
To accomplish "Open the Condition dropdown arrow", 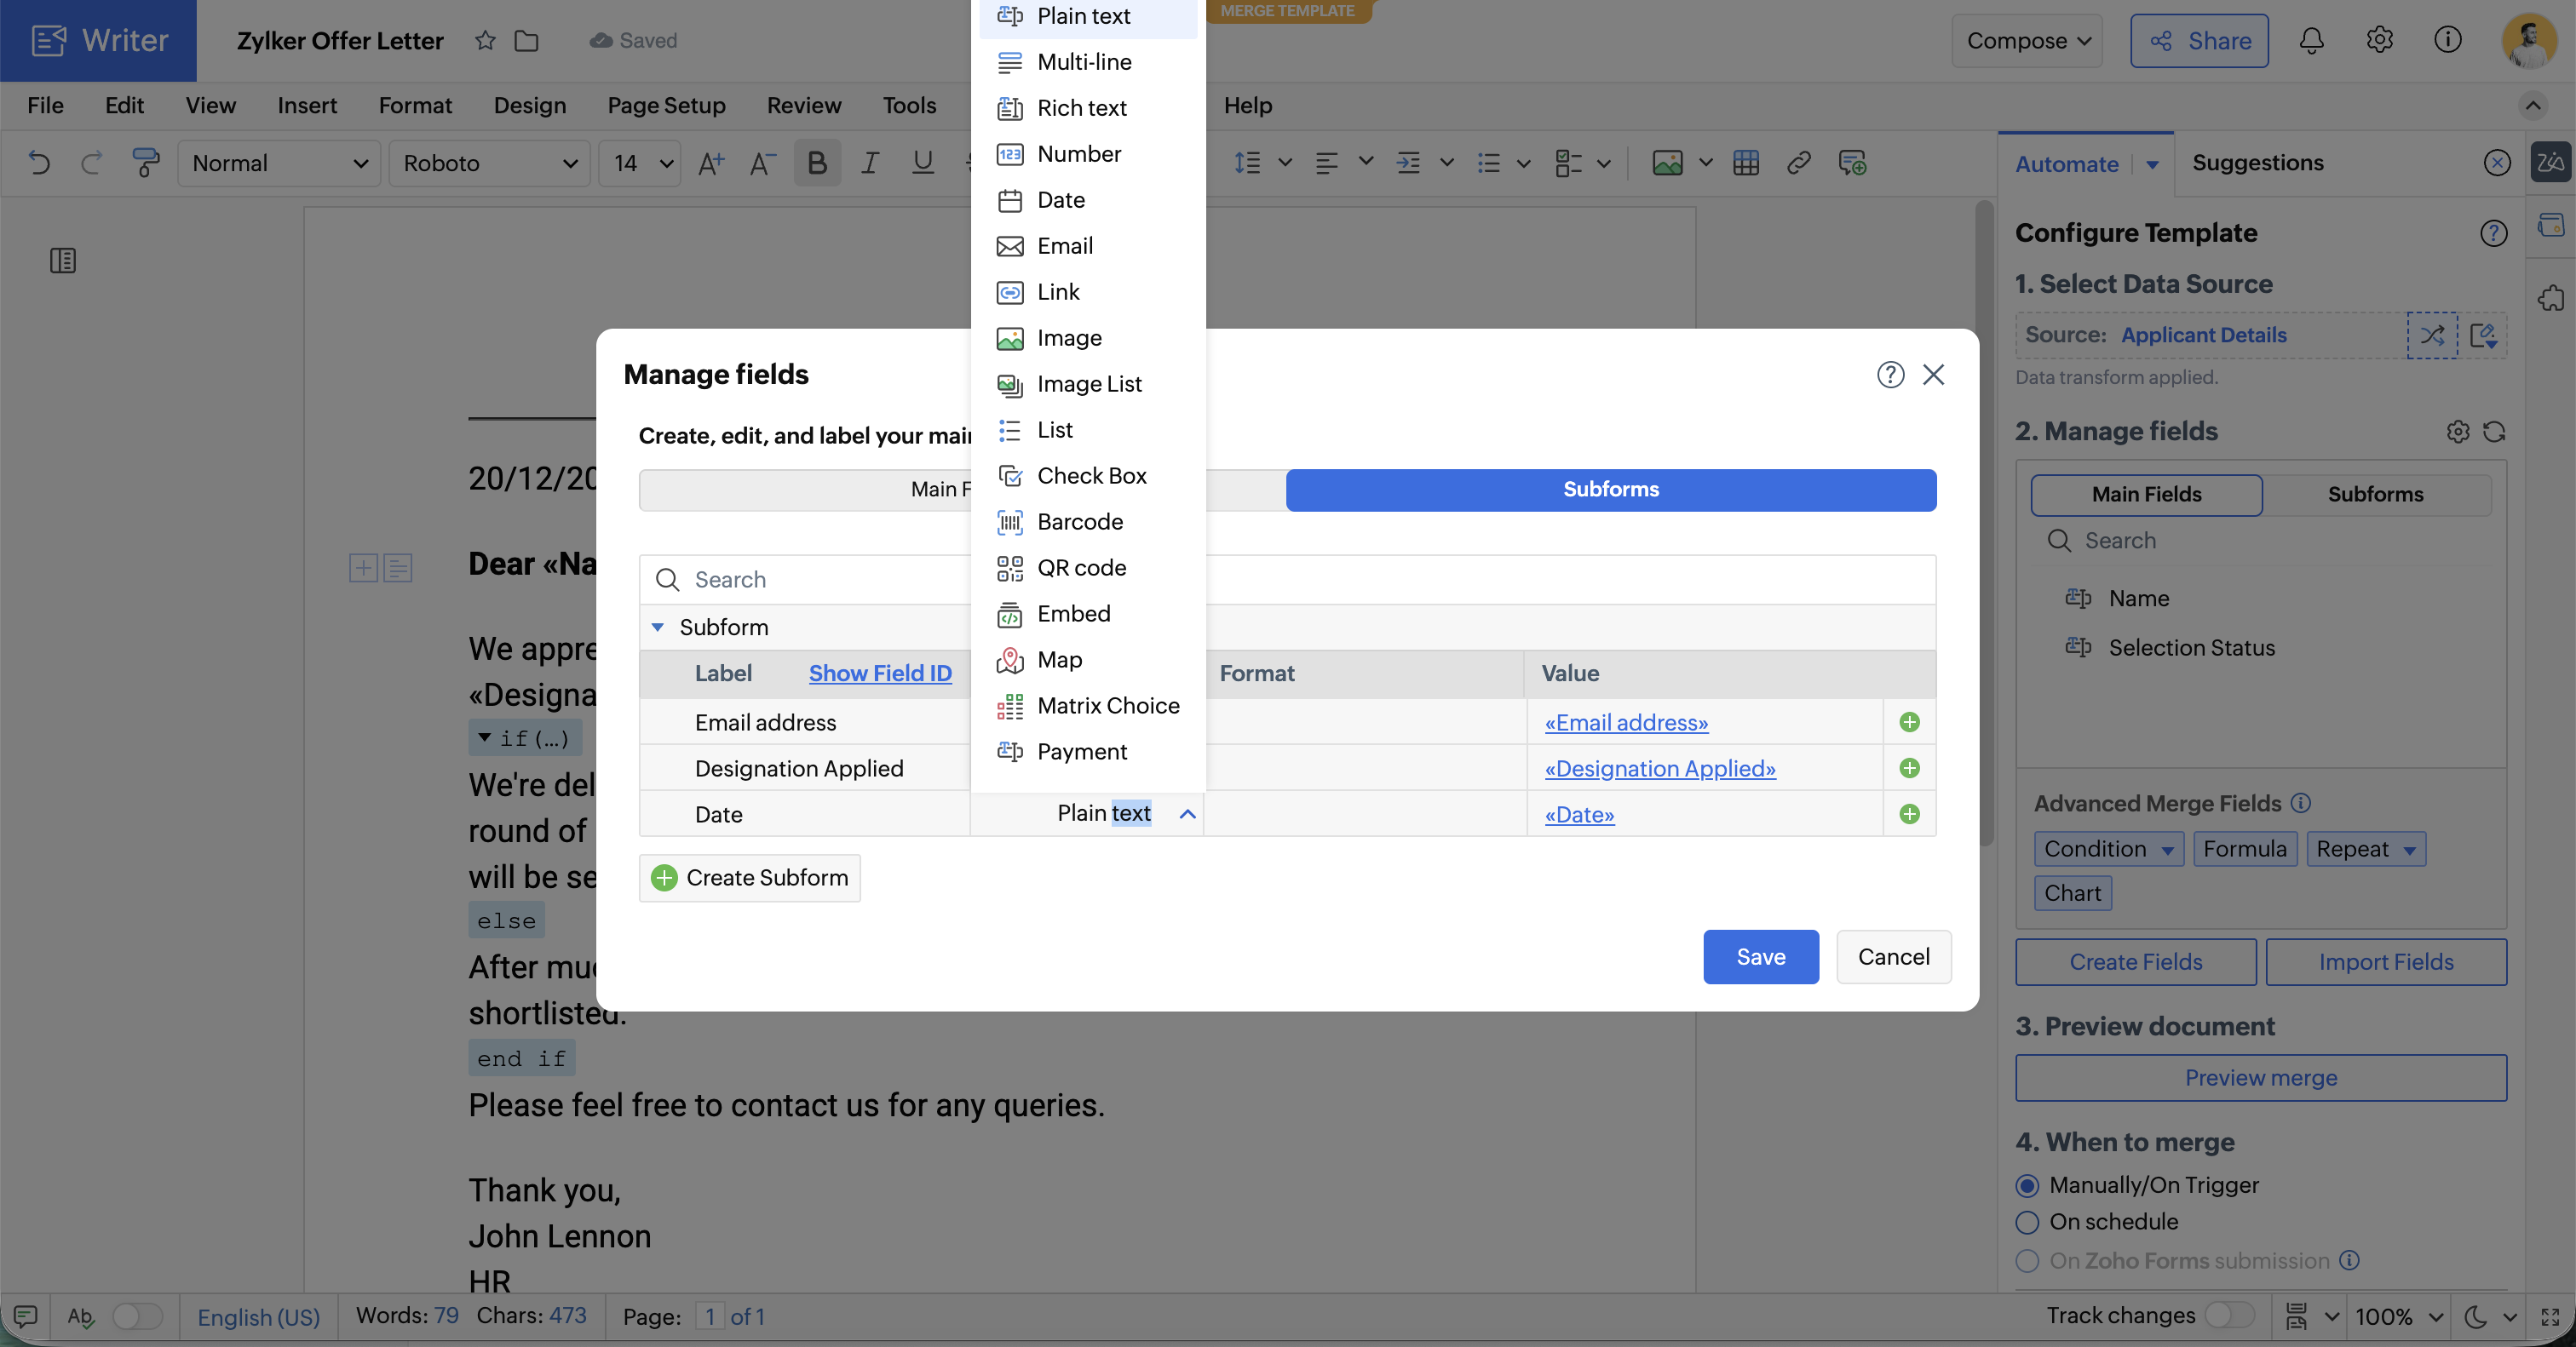I will (x=2168, y=851).
